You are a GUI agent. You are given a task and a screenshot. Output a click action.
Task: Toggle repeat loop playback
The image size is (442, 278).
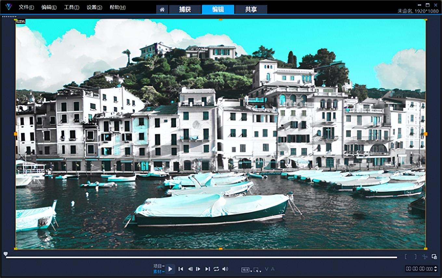216,269
